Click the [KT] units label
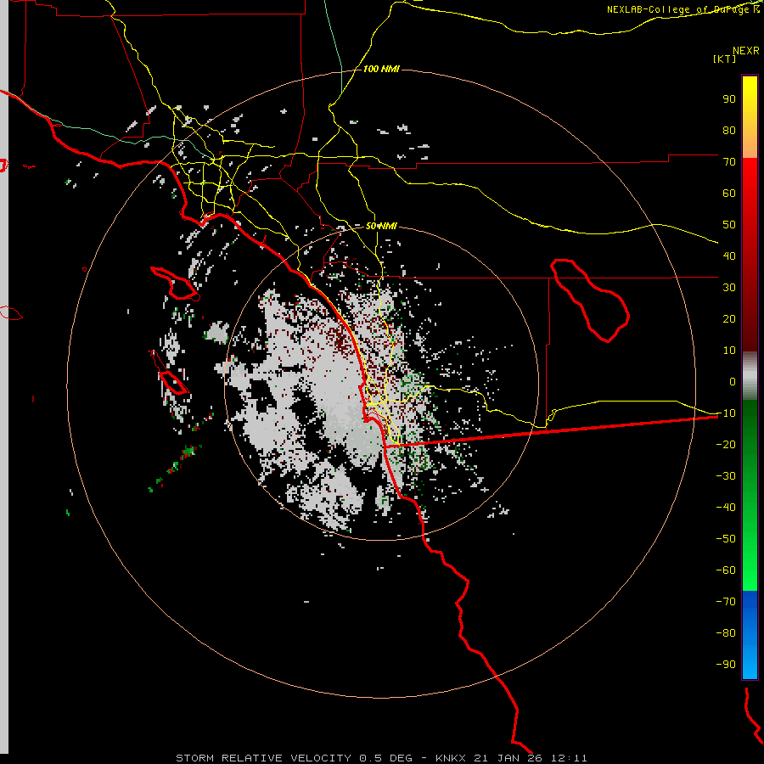 (x=724, y=59)
